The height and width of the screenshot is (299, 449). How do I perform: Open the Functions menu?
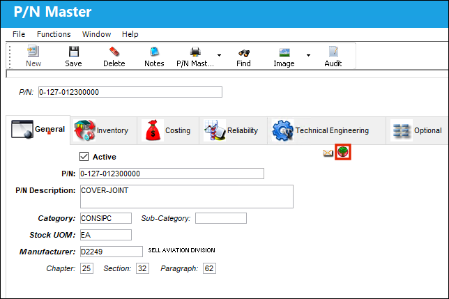coord(54,34)
